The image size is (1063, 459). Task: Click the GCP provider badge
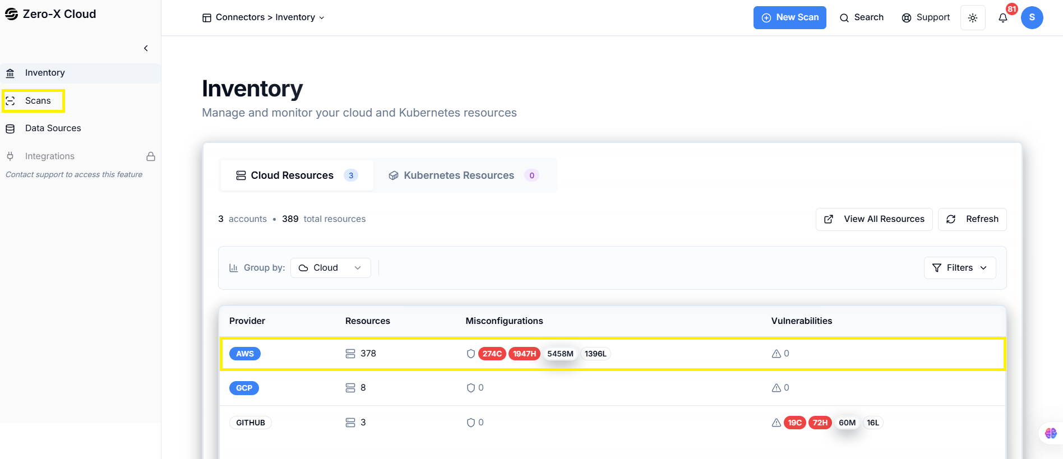coord(244,388)
